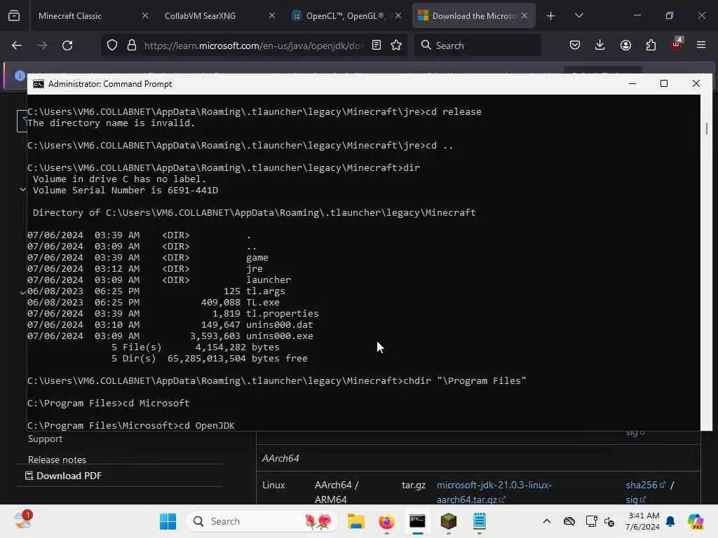This screenshot has width=718, height=538.
Task: List all tabs dropdown arrow
Action: coord(578,16)
